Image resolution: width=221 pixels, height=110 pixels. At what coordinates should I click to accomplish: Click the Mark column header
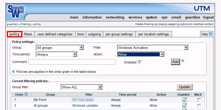pos(198,95)
